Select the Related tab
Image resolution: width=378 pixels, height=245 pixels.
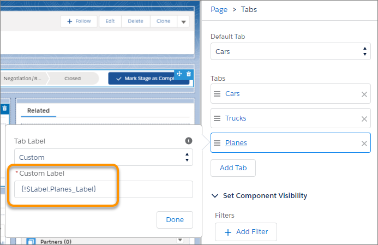pyautogui.click(x=38, y=111)
